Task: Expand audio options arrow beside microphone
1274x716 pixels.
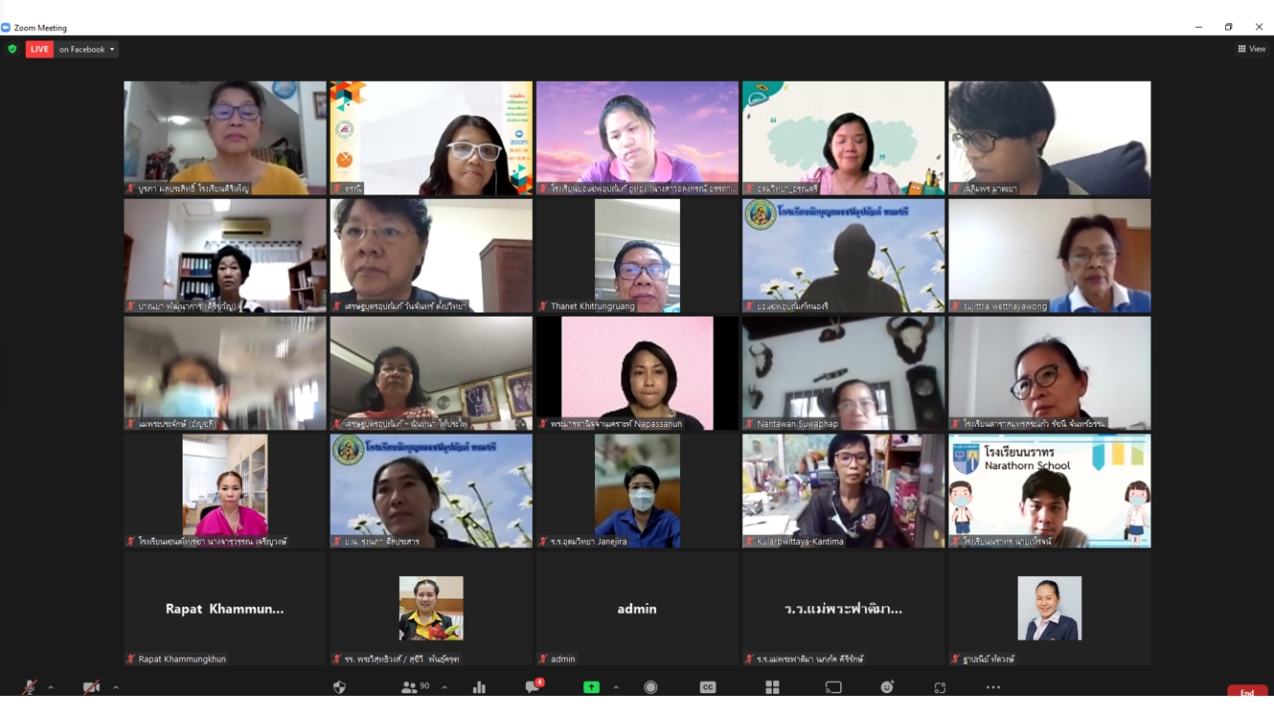Action: [x=51, y=687]
